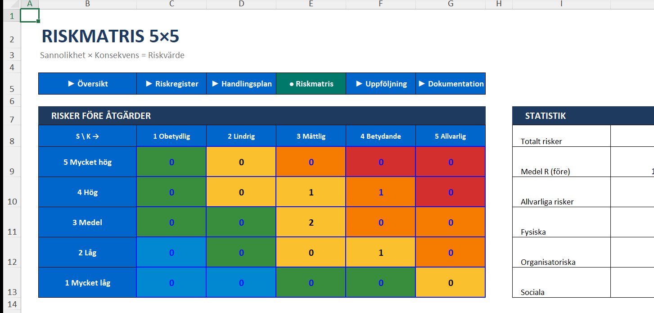Select the '3 Måttlig' column heading cell
The height and width of the screenshot is (313, 654).
click(311, 136)
